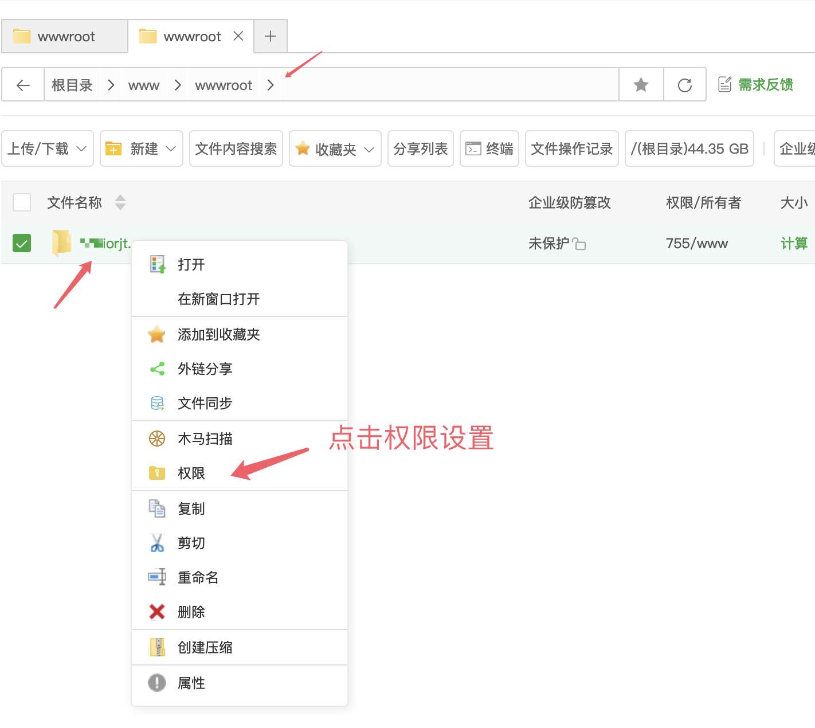Click the key folder icon for 权限

pyautogui.click(x=157, y=473)
